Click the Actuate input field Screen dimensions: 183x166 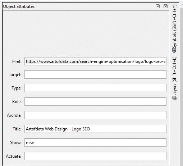point(95,156)
